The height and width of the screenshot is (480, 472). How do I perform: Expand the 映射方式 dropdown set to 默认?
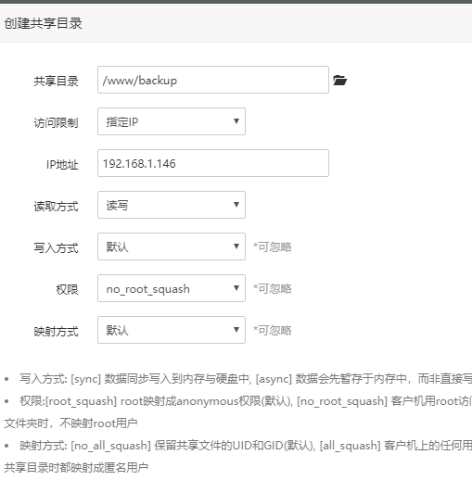coord(172,330)
